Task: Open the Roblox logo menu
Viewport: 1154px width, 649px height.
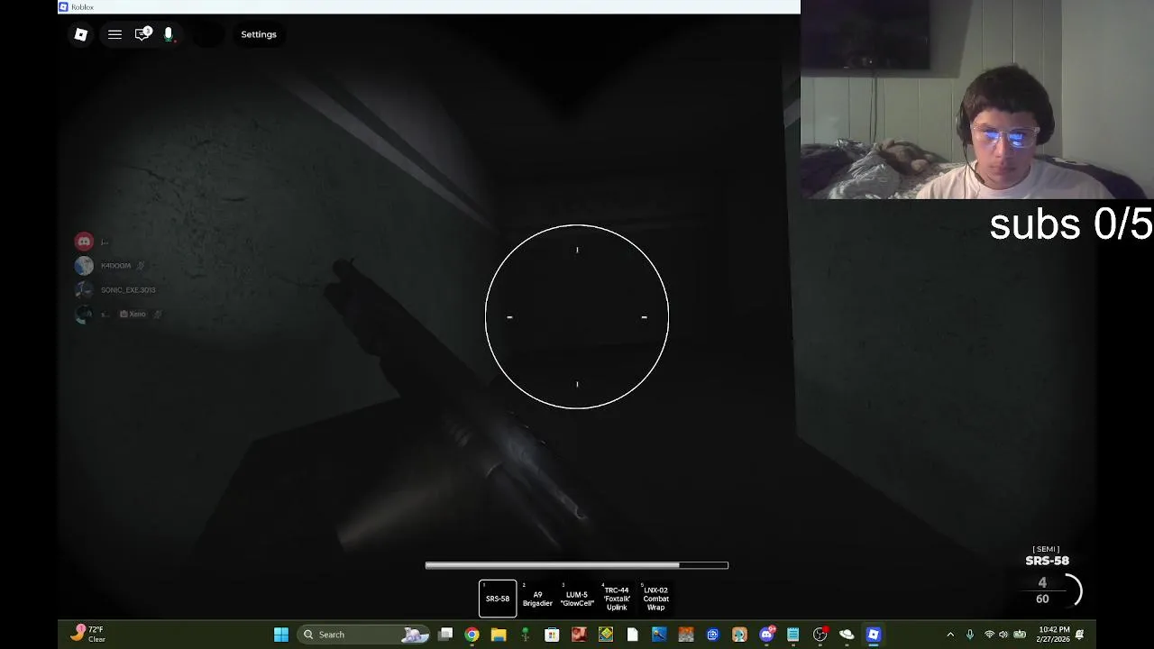Action: pyautogui.click(x=81, y=34)
